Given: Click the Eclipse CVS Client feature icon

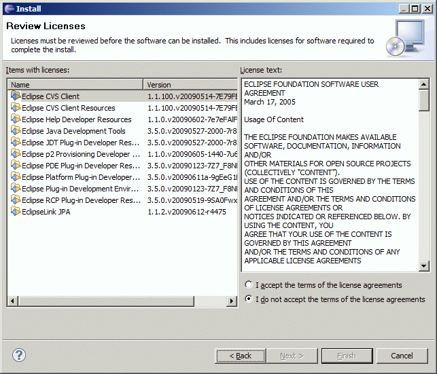Looking at the screenshot, I should (16, 96).
